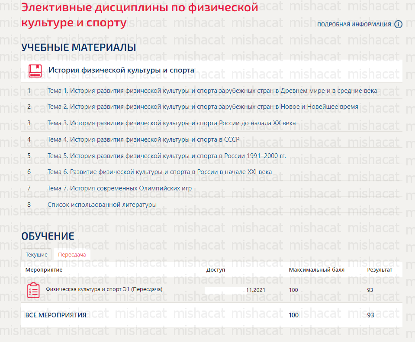415x342 pixels.
Task: Click row number 8 in the topic list
Action: [x=29, y=205]
